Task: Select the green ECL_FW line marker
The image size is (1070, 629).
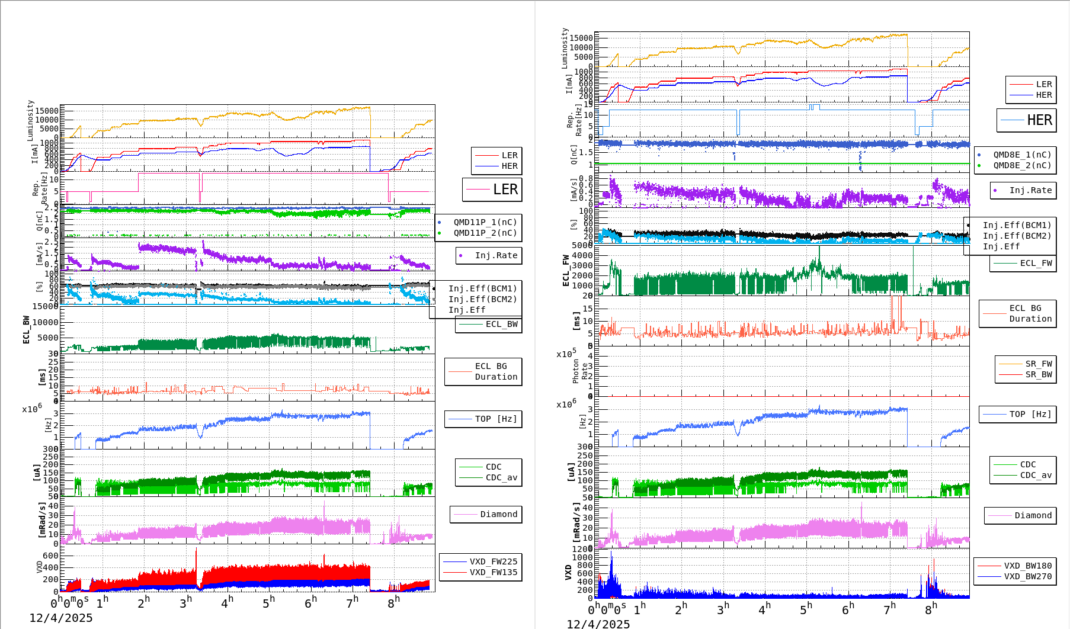Action: point(1004,264)
